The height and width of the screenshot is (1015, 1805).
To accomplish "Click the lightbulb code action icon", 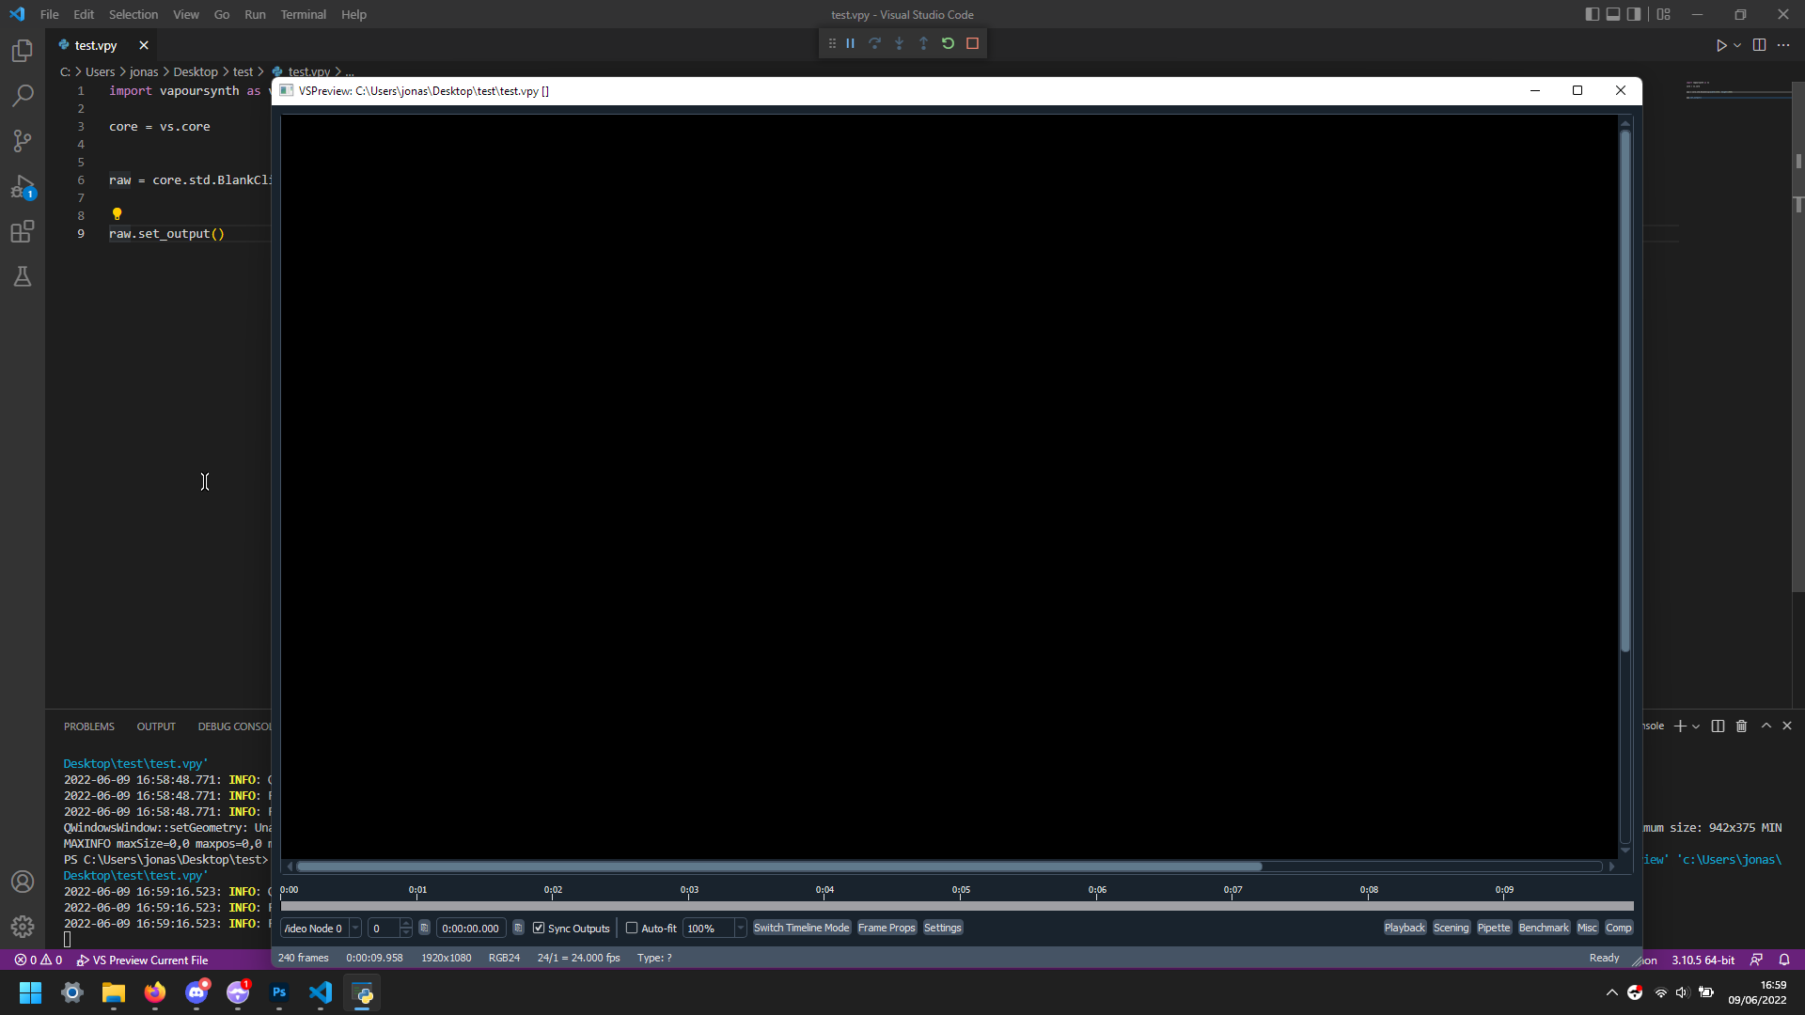I will tap(117, 214).
